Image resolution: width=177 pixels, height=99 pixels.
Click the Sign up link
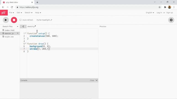point(170,13)
